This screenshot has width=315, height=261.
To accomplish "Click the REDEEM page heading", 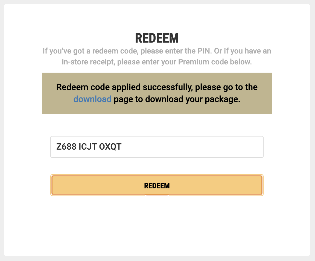I will (157, 38).
